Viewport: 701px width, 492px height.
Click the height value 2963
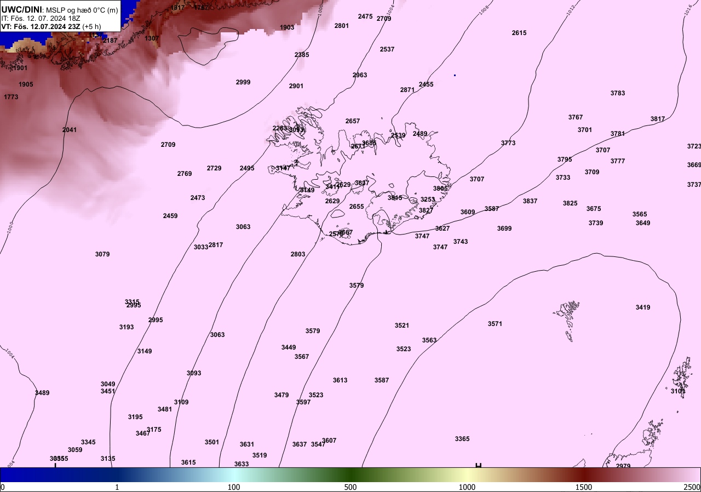coord(360,75)
